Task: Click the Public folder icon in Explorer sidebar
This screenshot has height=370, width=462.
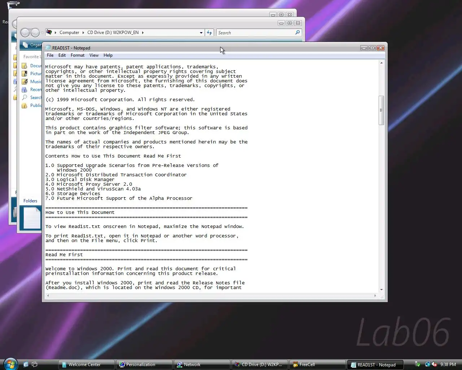Action: pos(24,106)
